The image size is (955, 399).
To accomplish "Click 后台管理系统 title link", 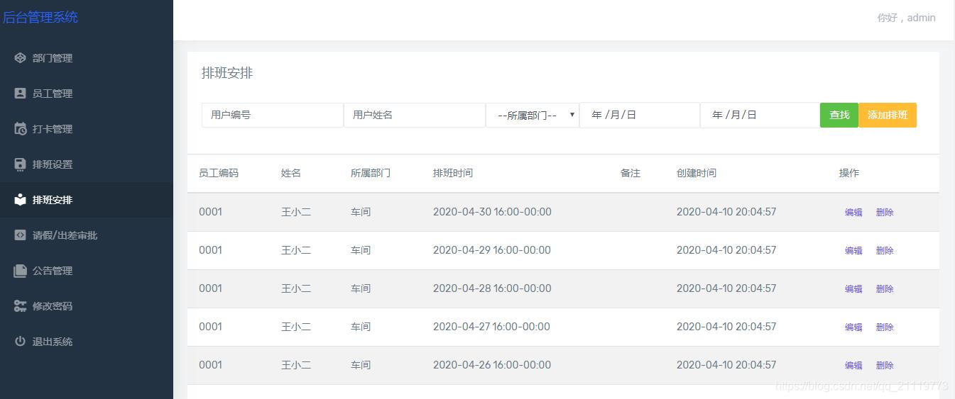I will coord(40,17).
